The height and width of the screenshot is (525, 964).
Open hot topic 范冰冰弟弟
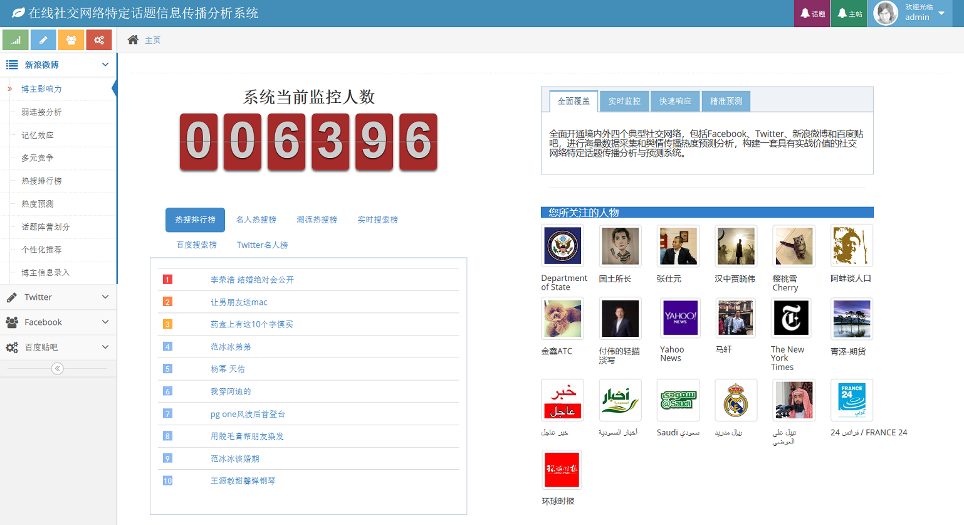231,347
